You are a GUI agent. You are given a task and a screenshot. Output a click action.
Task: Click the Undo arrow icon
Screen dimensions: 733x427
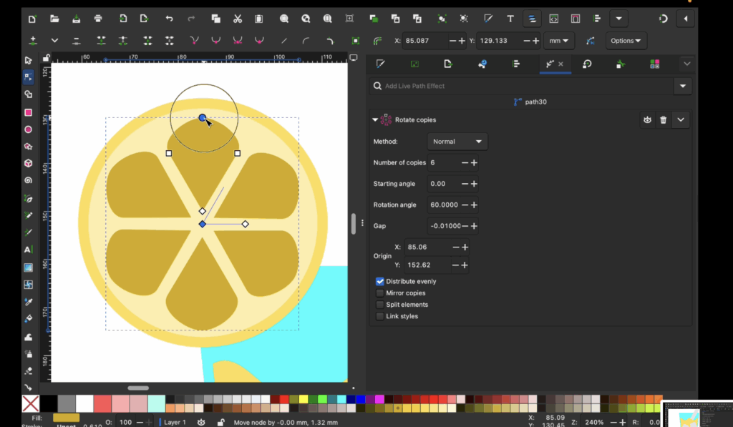tap(169, 19)
